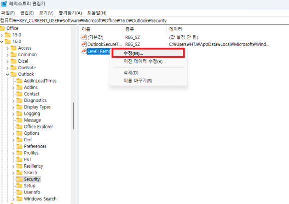The image size is (289, 204).
Task: Expand the Perf key
Action: click(x=13, y=140)
